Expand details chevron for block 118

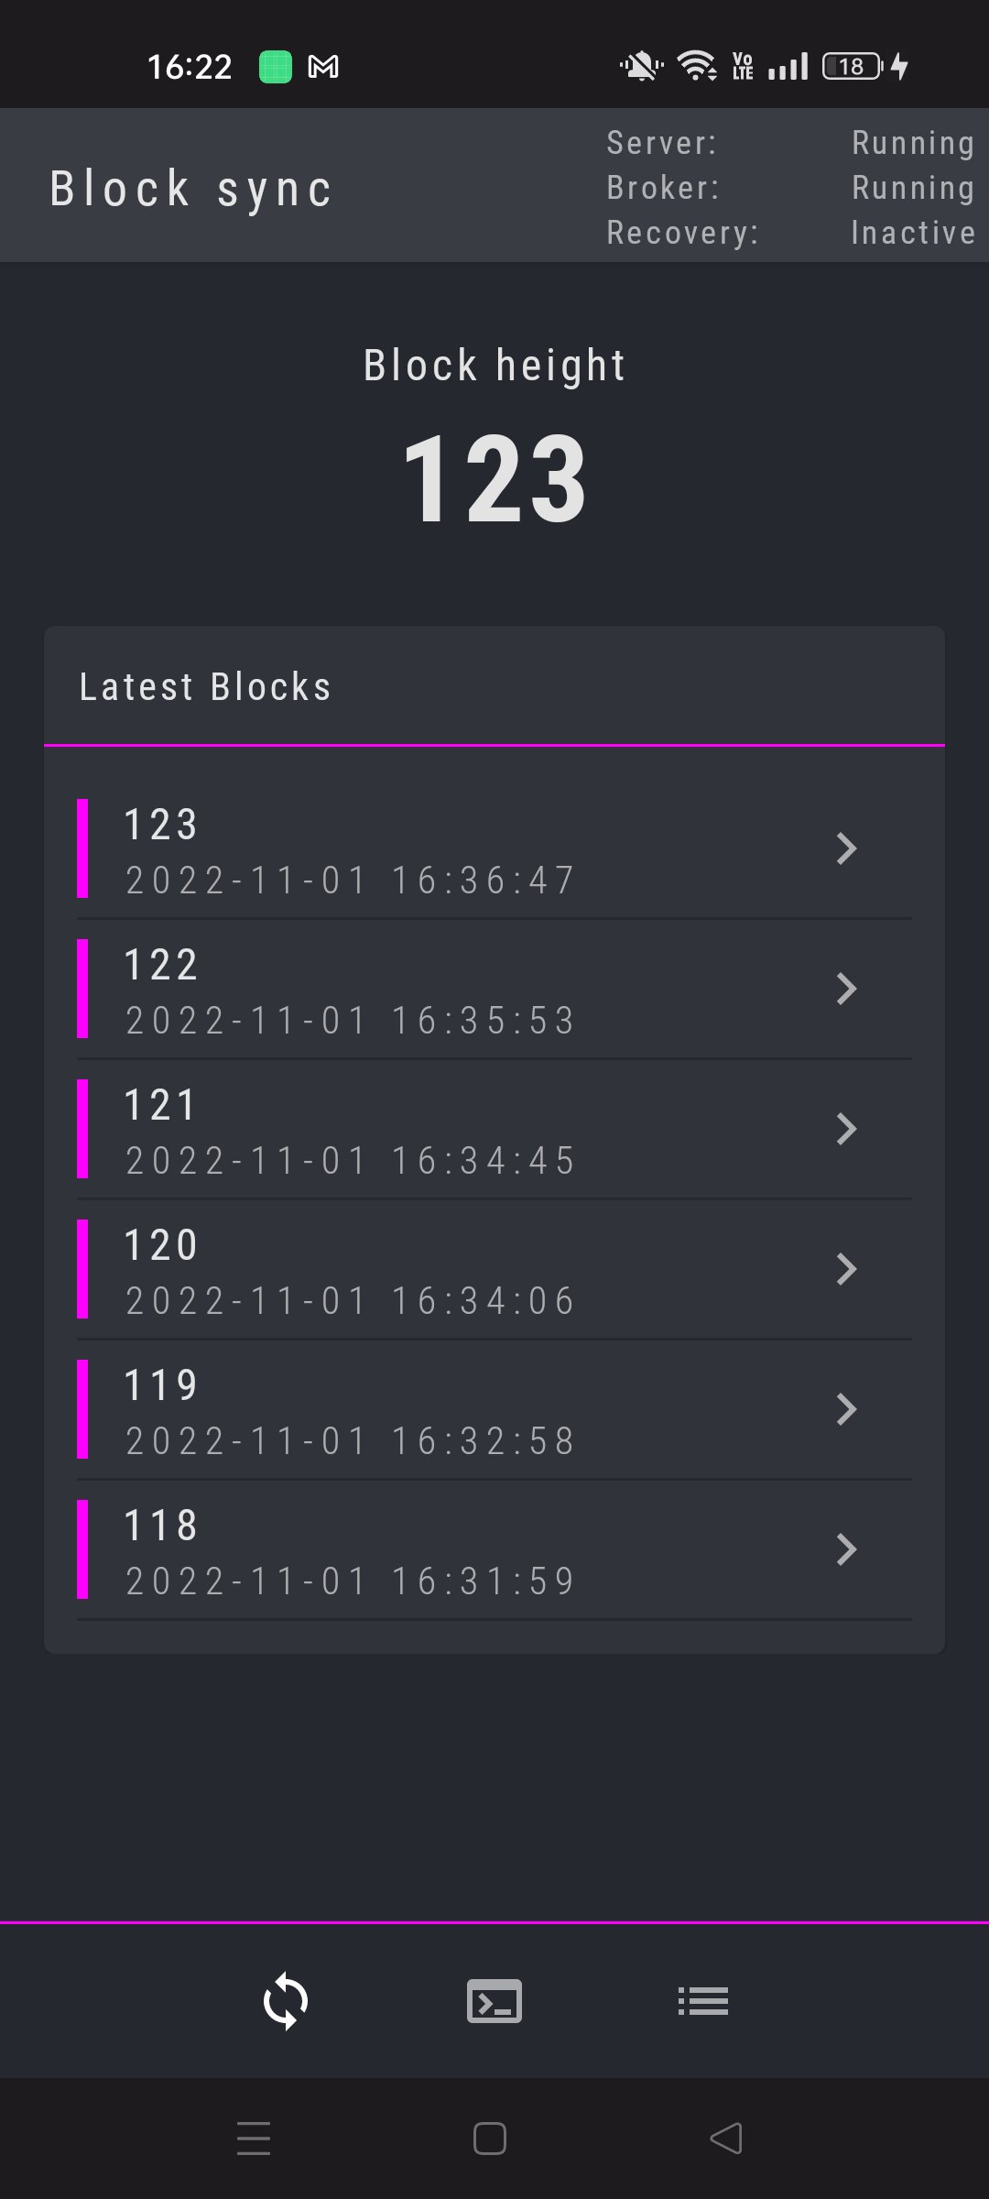tap(847, 1548)
